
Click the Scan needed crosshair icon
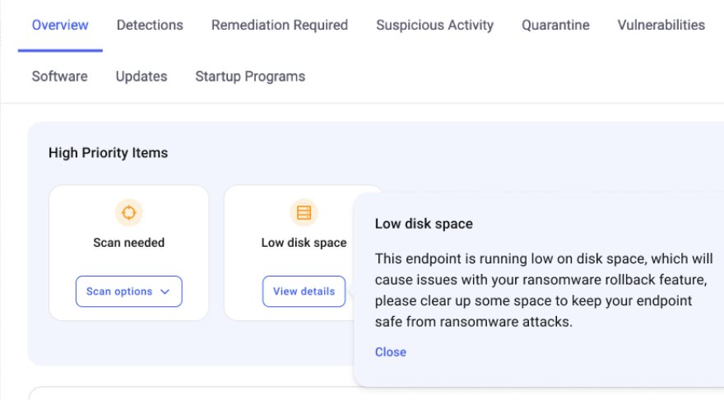point(129,212)
